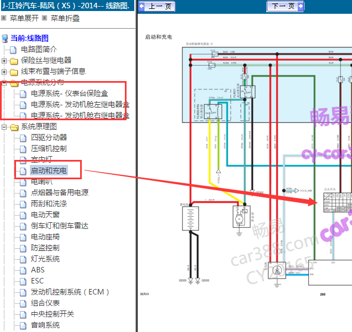Click the page icon of 电动座椅
352x332 pixels.
[23, 238]
